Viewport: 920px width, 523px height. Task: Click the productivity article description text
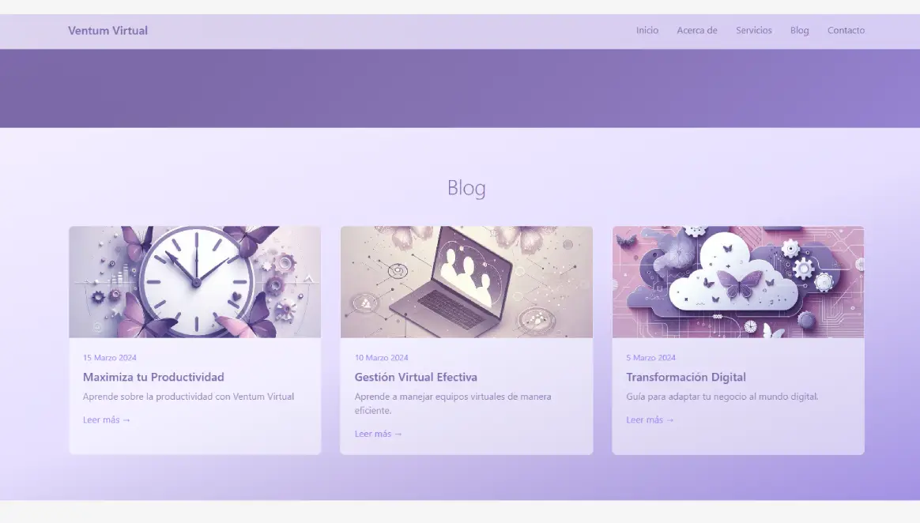click(189, 396)
